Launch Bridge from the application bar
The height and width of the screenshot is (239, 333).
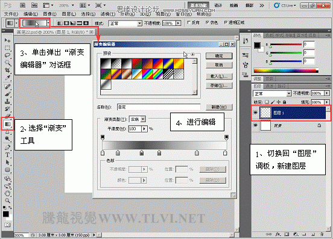coord(23,5)
